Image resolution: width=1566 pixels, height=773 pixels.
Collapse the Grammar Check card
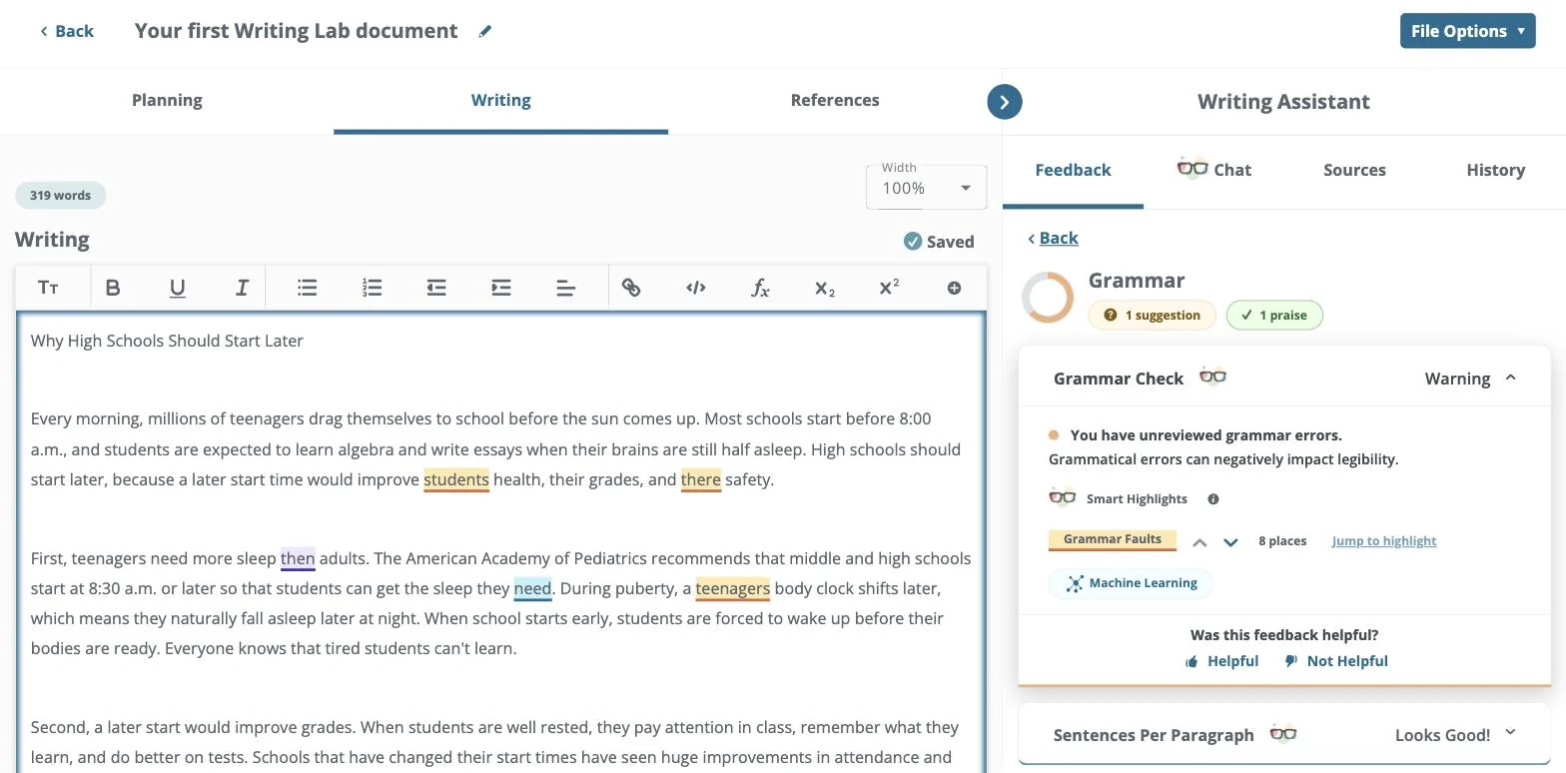point(1510,378)
